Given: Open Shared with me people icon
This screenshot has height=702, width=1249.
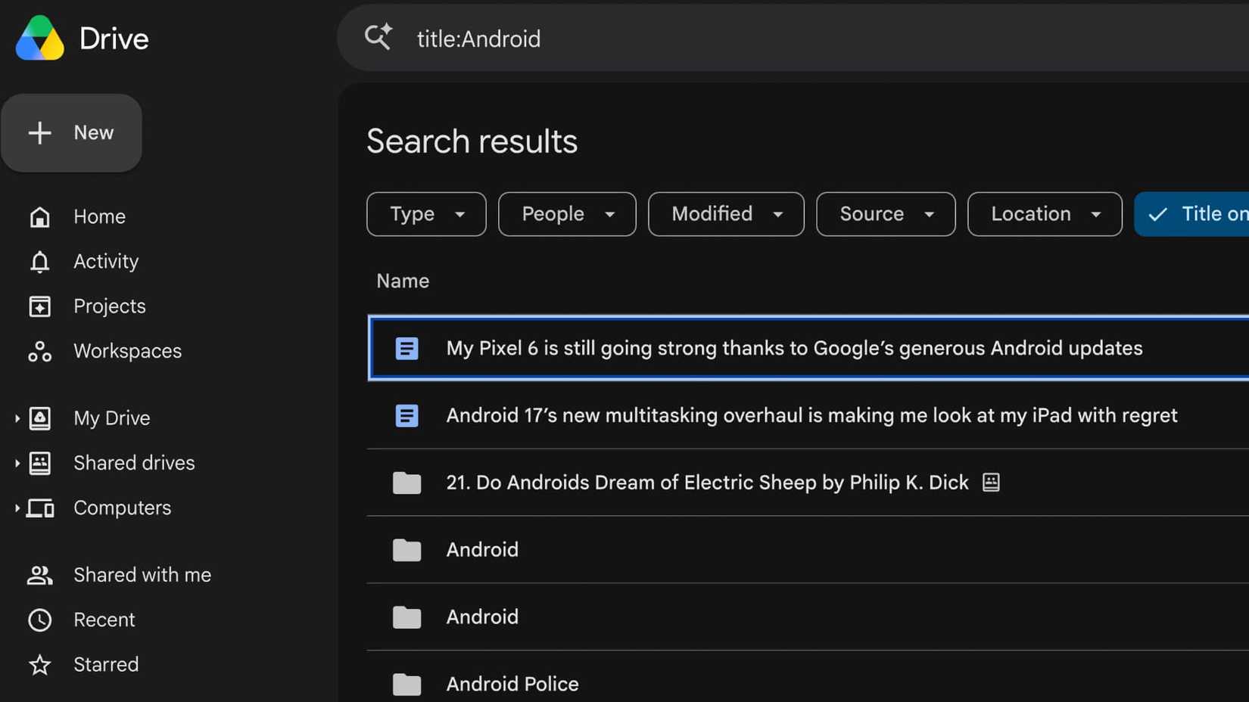Looking at the screenshot, I should [39, 575].
